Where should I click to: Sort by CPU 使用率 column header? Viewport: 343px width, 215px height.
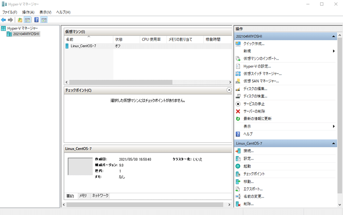[x=153, y=40]
